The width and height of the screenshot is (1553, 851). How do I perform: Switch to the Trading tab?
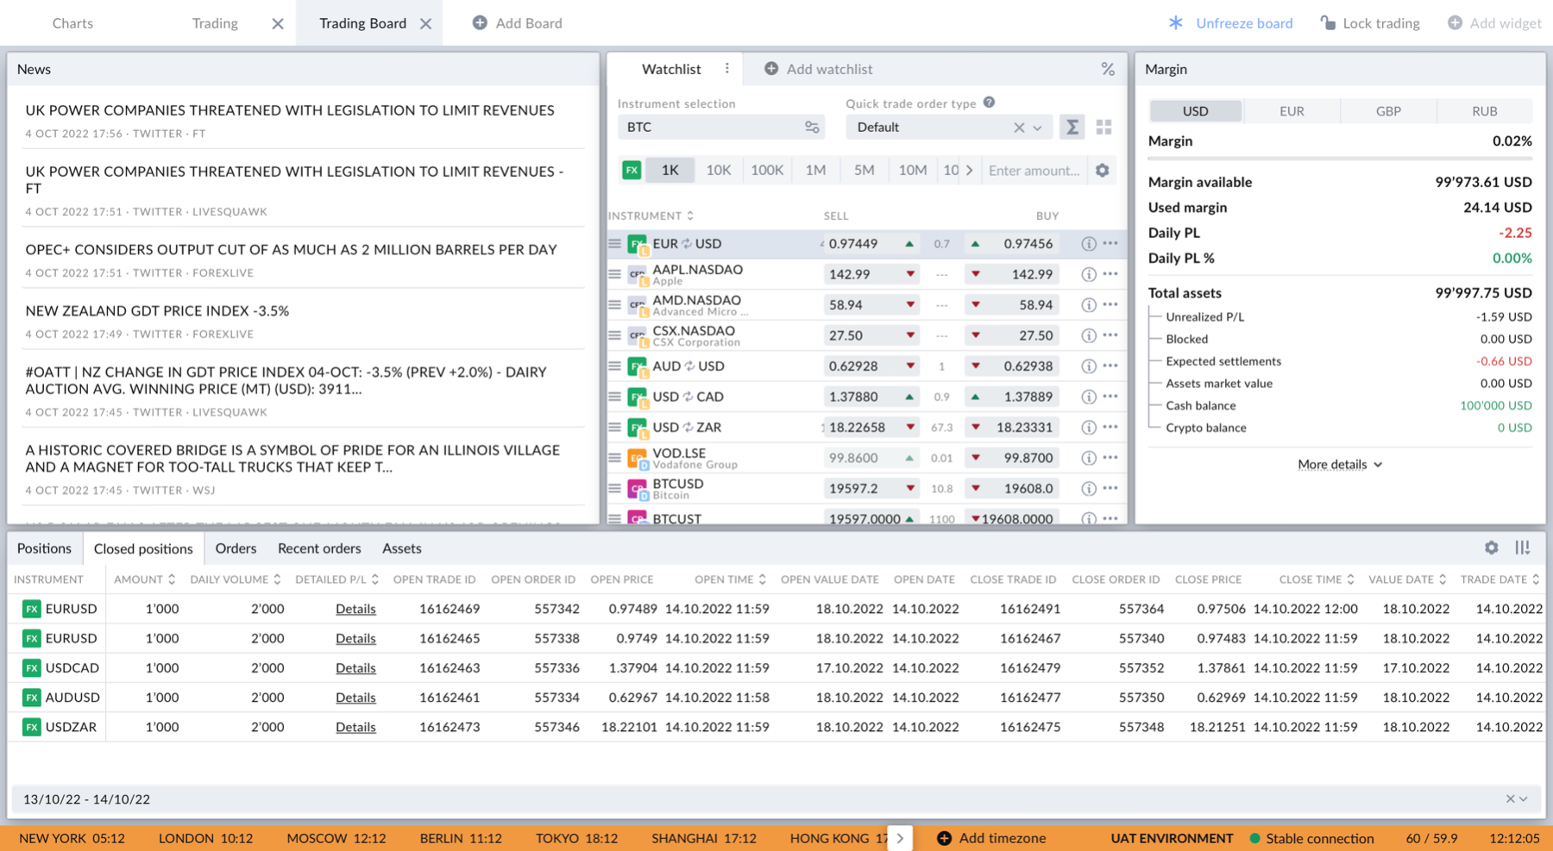215,23
